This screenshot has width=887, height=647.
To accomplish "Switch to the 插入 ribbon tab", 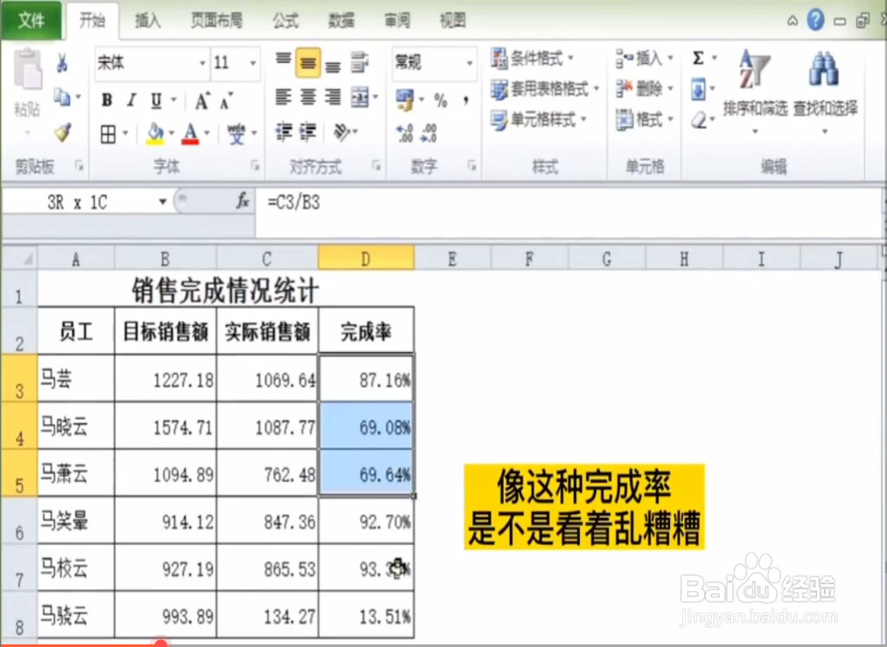I will pyautogui.click(x=147, y=21).
